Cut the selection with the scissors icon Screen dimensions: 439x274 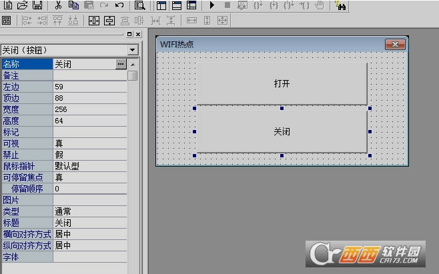point(58,5)
